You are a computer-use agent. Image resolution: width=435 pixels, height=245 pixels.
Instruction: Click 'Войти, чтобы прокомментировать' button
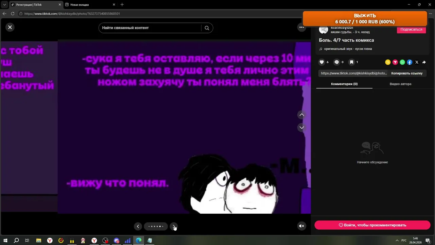pos(372,225)
